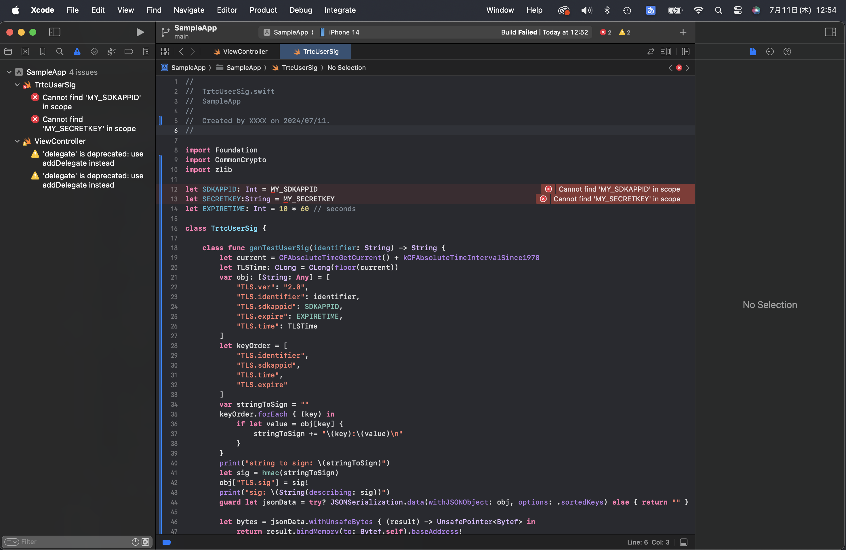
Task: Open the Issue navigator icon
Action: [77, 51]
